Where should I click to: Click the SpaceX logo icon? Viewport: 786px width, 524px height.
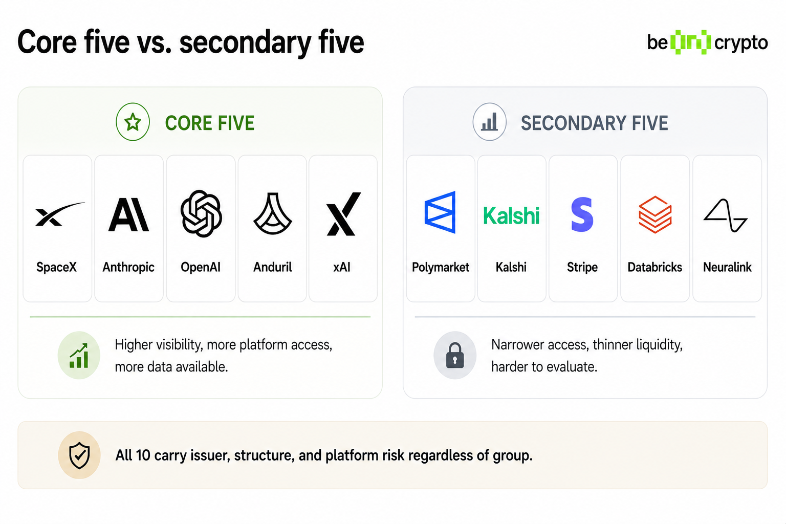click(x=58, y=214)
